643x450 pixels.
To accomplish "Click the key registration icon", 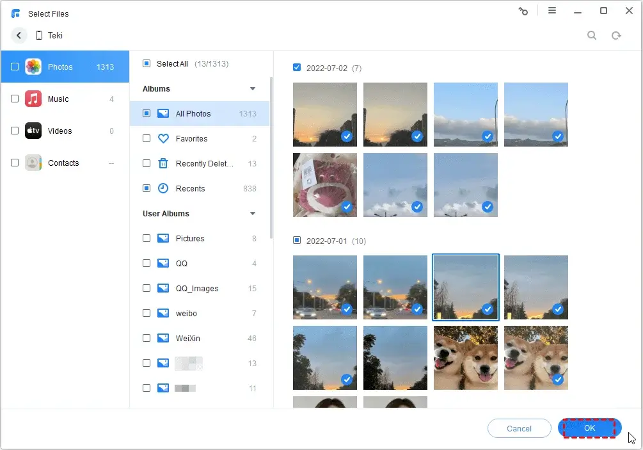I will (x=523, y=11).
